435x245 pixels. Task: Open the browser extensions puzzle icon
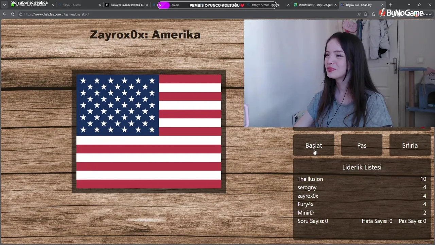click(374, 14)
